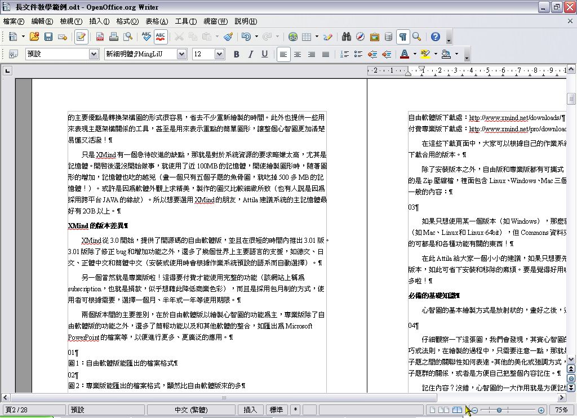The height and width of the screenshot is (418, 577).
Task: Open the Paste options dropdown arrow
Action: [217, 37]
